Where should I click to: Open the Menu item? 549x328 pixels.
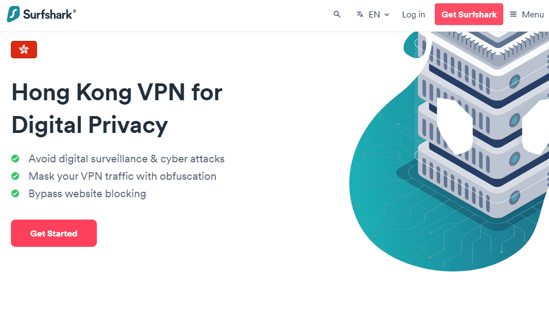[527, 15]
